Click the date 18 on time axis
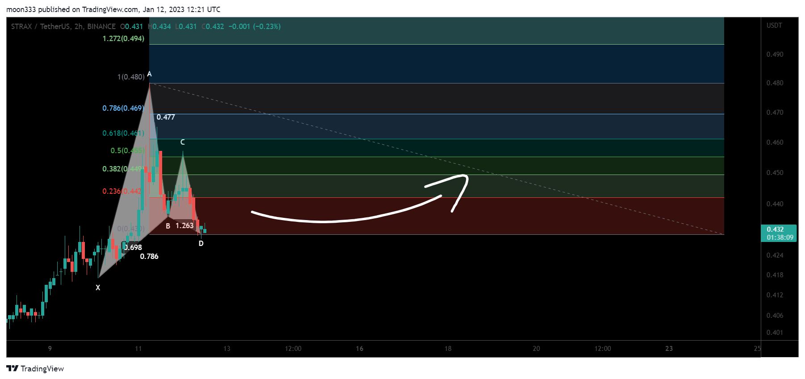The height and width of the screenshot is (379, 805). point(448,349)
